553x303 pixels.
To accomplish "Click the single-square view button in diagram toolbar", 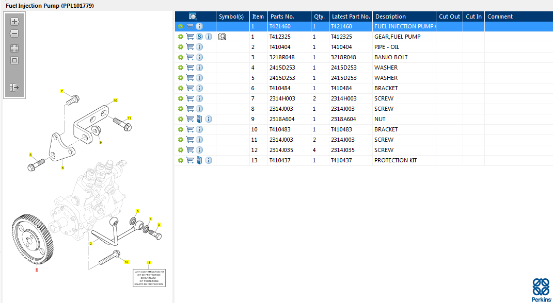I will pos(14,60).
